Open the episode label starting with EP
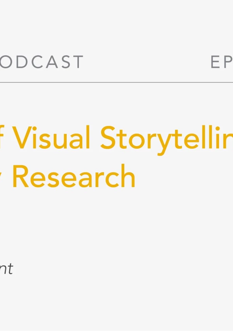Screen dimensions: 233x331 [x=222, y=62]
